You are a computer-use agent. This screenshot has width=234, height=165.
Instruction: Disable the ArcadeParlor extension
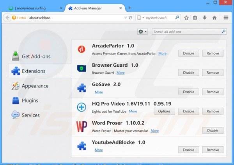[x=189, y=53]
